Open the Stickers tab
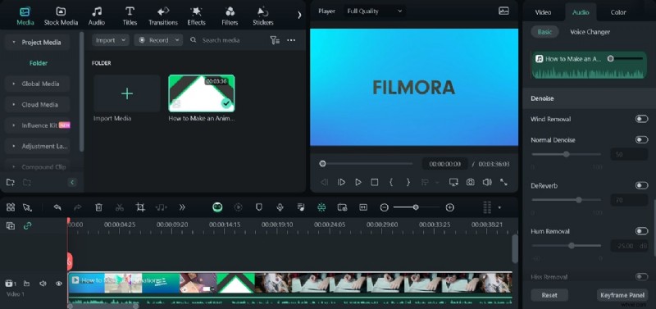This screenshot has width=656, height=309. coord(263,16)
